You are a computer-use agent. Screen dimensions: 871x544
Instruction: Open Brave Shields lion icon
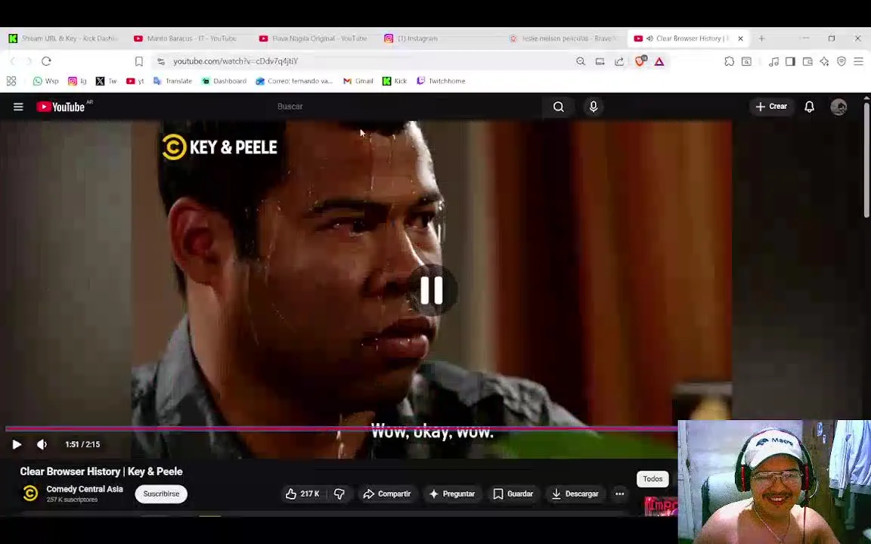coord(640,61)
